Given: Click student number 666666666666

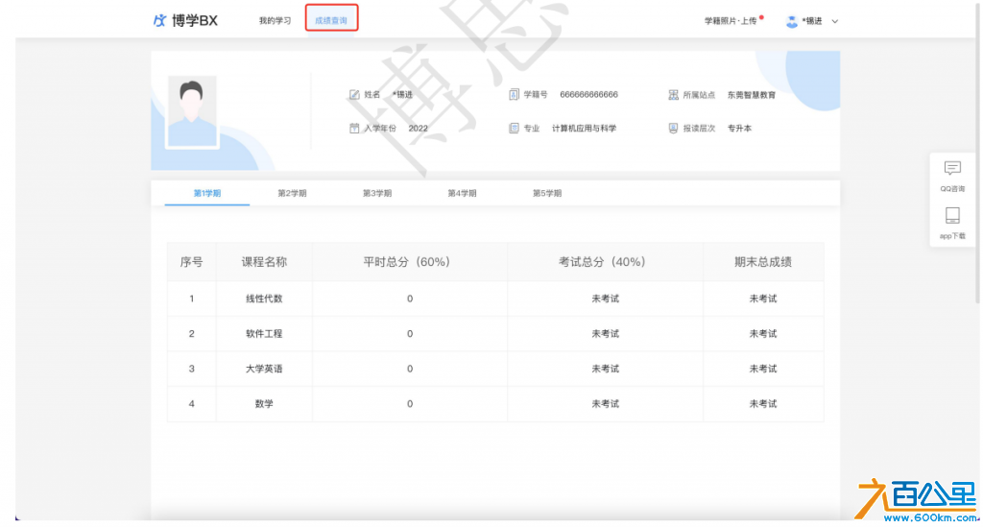Looking at the screenshot, I should tap(588, 95).
